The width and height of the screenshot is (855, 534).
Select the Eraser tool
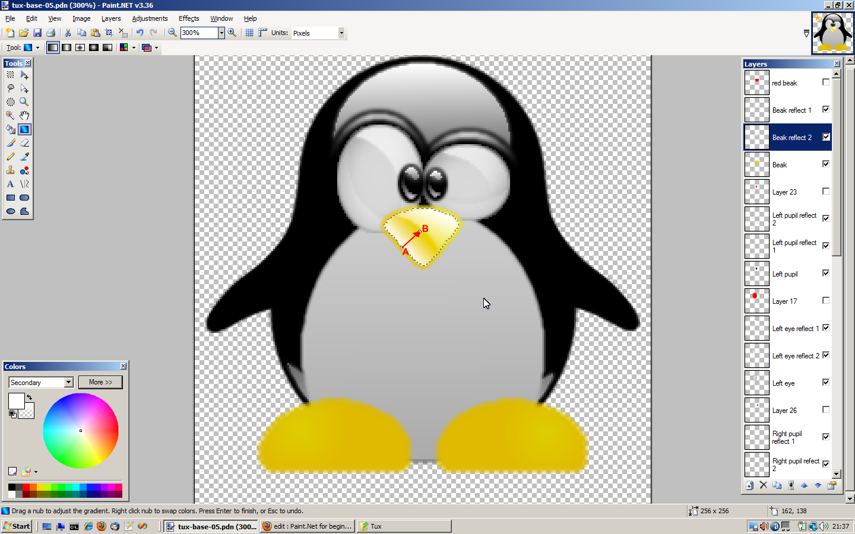point(24,143)
